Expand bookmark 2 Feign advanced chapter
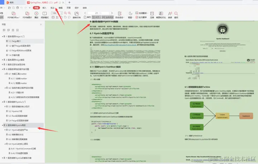The height and width of the screenshot is (164, 258). tap(2, 60)
